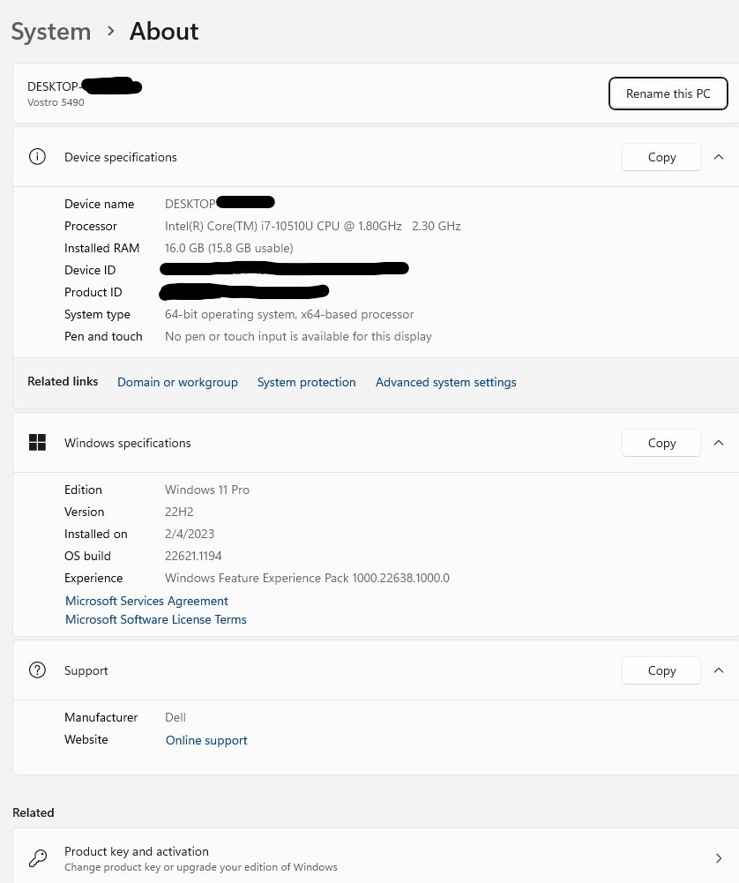Click the Device specifications info icon
This screenshot has width=739, height=883.
[37, 157]
